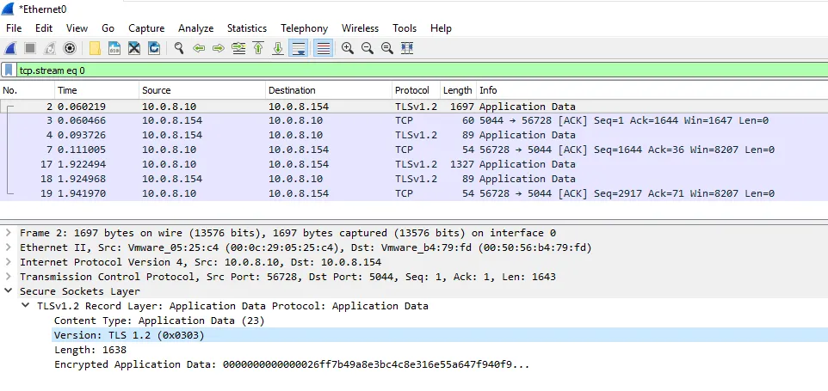Click the Wireshark title bar icon

pos(8,9)
